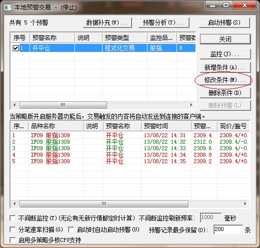The height and width of the screenshot is (248, 260).
Task: Click the refresh frequency field showing 1000
Action: pos(211,218)
